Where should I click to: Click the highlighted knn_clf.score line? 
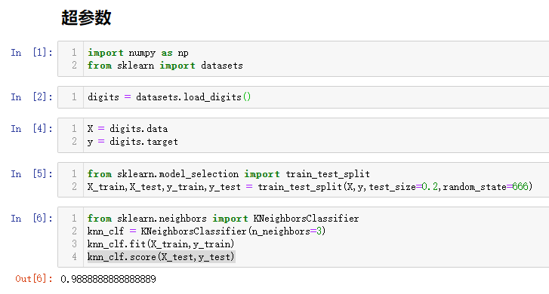click(x=161, y=257)
